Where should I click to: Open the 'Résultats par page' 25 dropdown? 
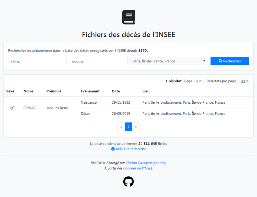pyautogui.click(x=244, y=81)
